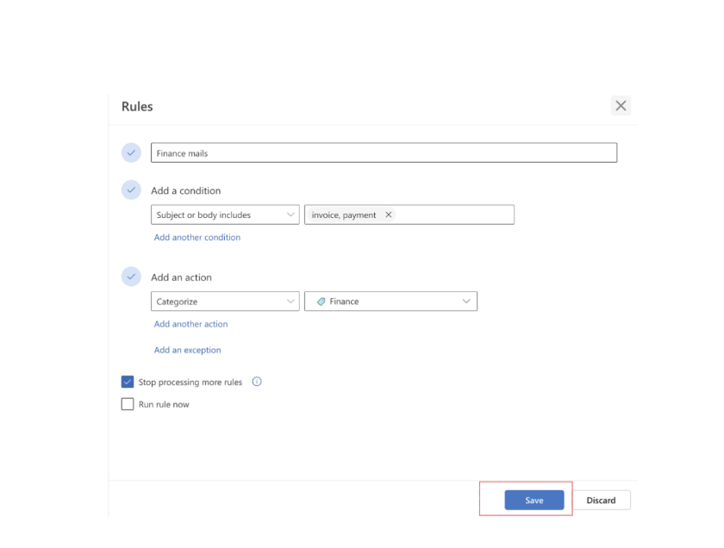Open the Subject or body includes condition dropdown

tap(225, 215)
